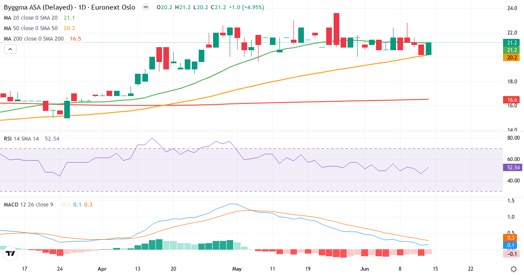This screenshot has width=524, height=275.
Task: Click the RSI 14 SMA 14 legend
Action: [x=21, y=139]
